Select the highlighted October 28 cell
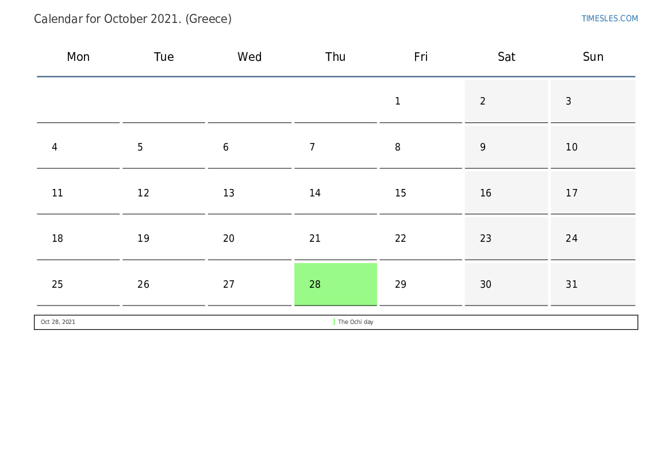The height and width of the screenshot is (475, 672). coord(336,284)
